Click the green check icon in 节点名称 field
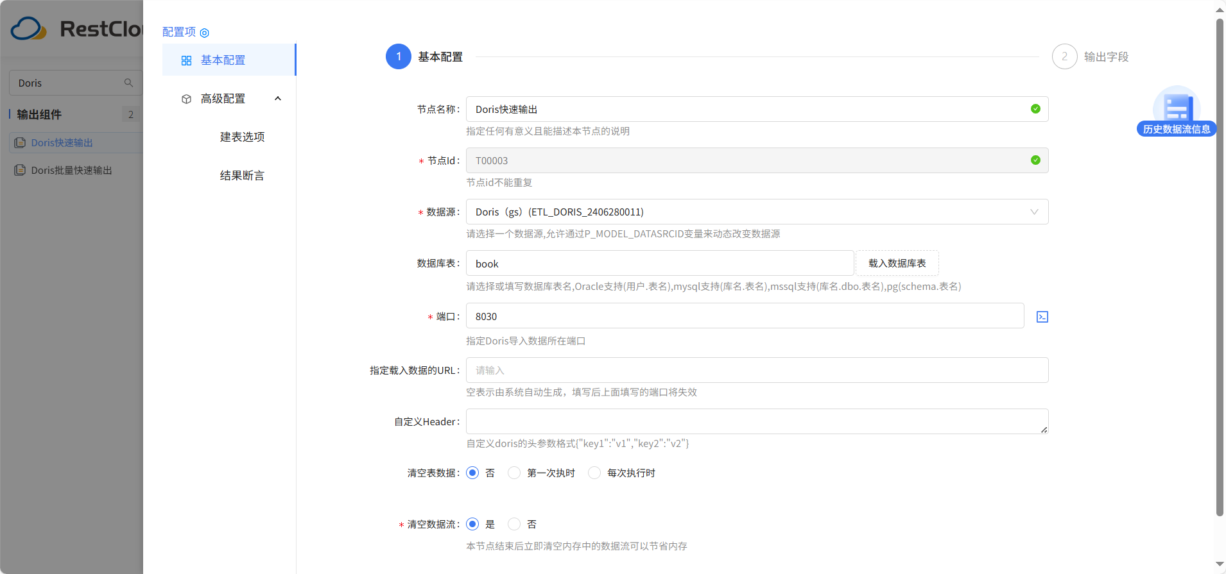 [1035, 109]
